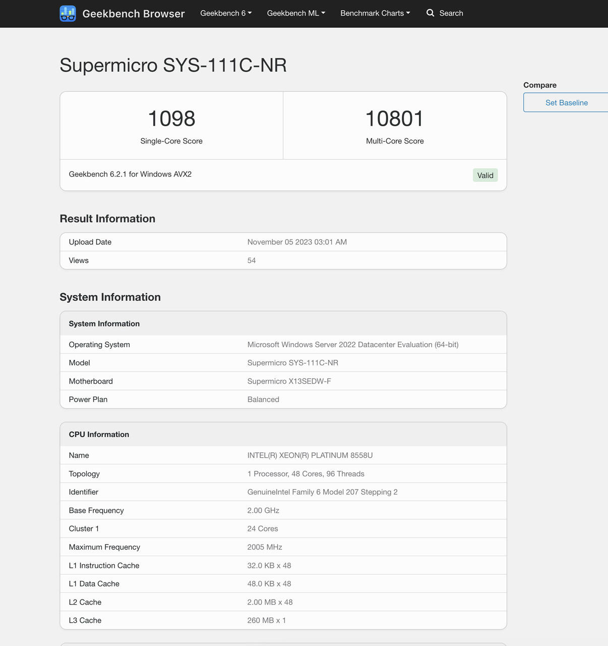Click the Valid status badge
Image resolution: width=608 pixels, height=646 pixels.
click(485, 175)
